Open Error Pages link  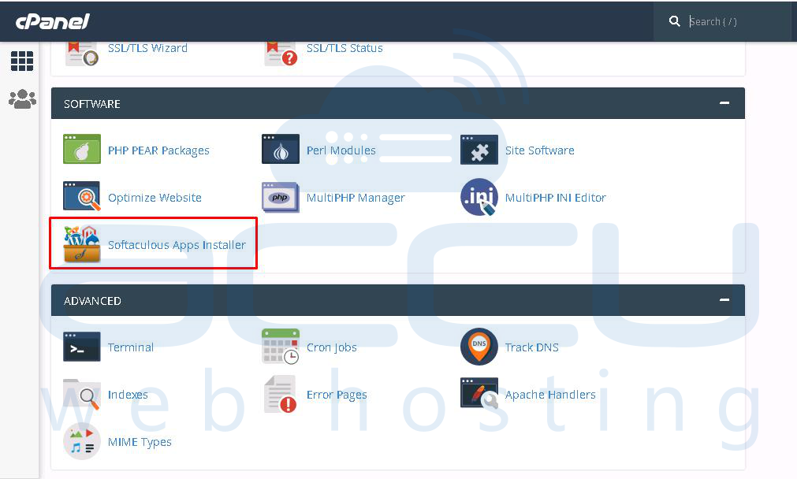337,395
